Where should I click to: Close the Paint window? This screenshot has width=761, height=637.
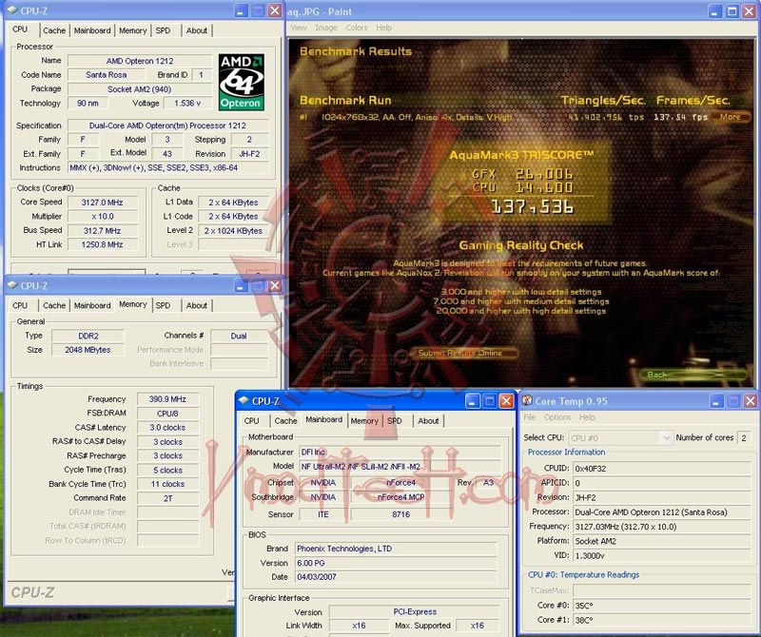pyautogui.click(x=750, y=11)
